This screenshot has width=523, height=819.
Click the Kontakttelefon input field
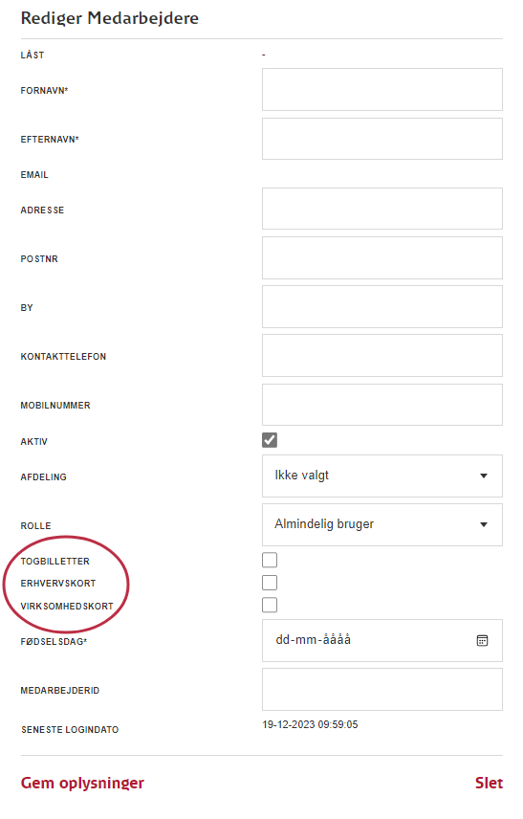382,356
